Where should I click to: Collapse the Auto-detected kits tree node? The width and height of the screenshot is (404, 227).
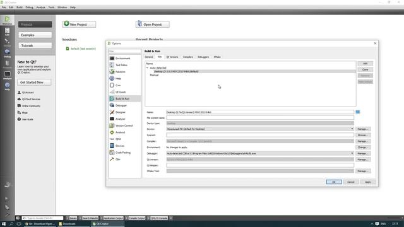coord(147,67)
